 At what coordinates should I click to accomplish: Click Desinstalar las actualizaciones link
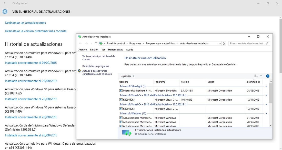pyautogui.click(x=25, y=23)
